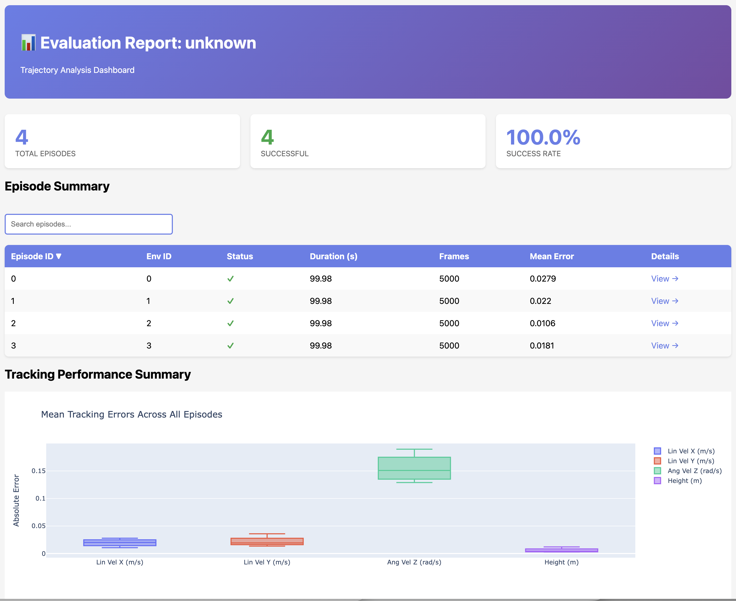Toggle Height (m) legend entry
This screenshot has height=601, width=736.
pos(678,481)
